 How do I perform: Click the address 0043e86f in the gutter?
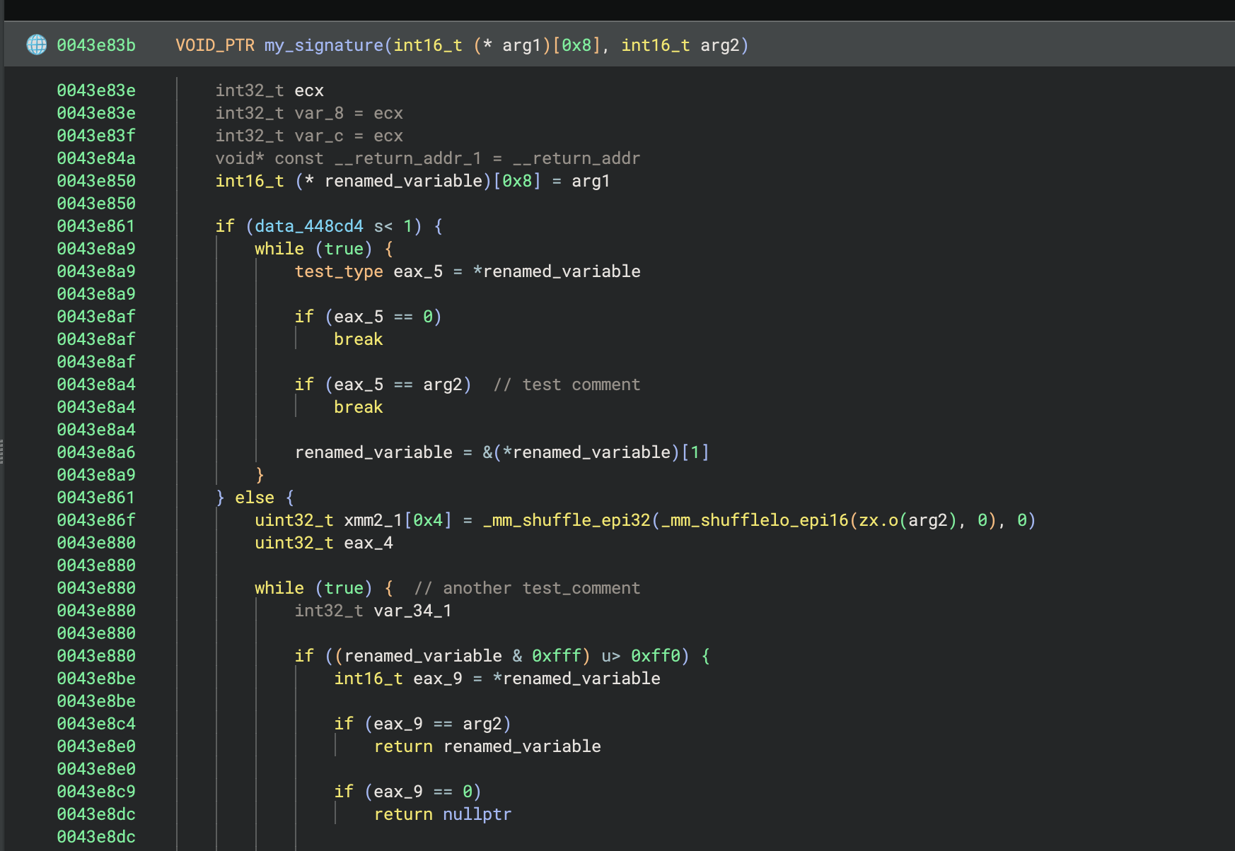point(96,520)
